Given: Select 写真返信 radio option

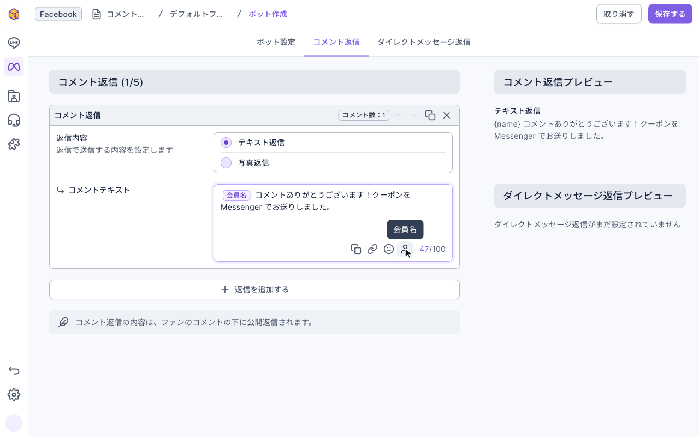Looking at the screenshot, I should tap(226, 163).
